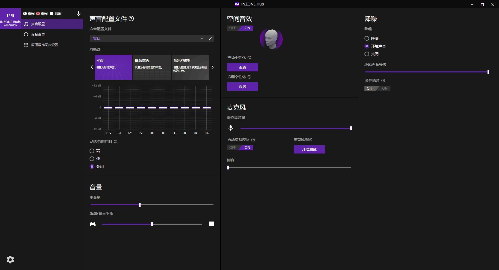Select 高 for dynamic range control
The image size is (499, 270).
tap(92, 151)
